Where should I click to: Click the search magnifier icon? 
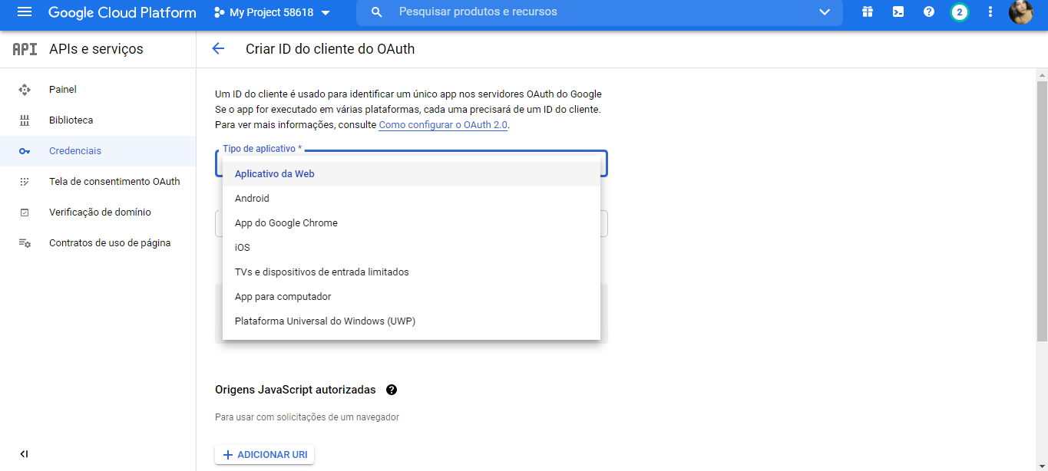[376, 12]
